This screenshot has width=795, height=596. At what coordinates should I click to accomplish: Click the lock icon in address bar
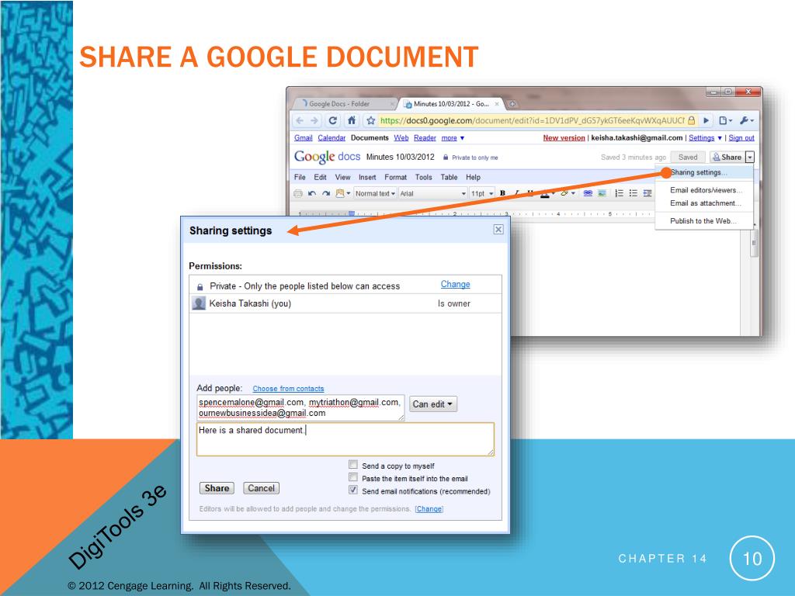[x=691, y=120]
